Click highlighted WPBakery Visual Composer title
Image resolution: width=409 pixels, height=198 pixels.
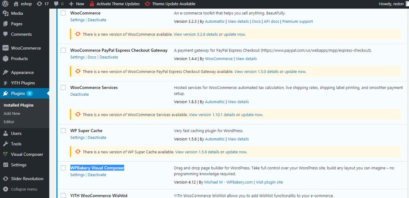click(97, 168)
